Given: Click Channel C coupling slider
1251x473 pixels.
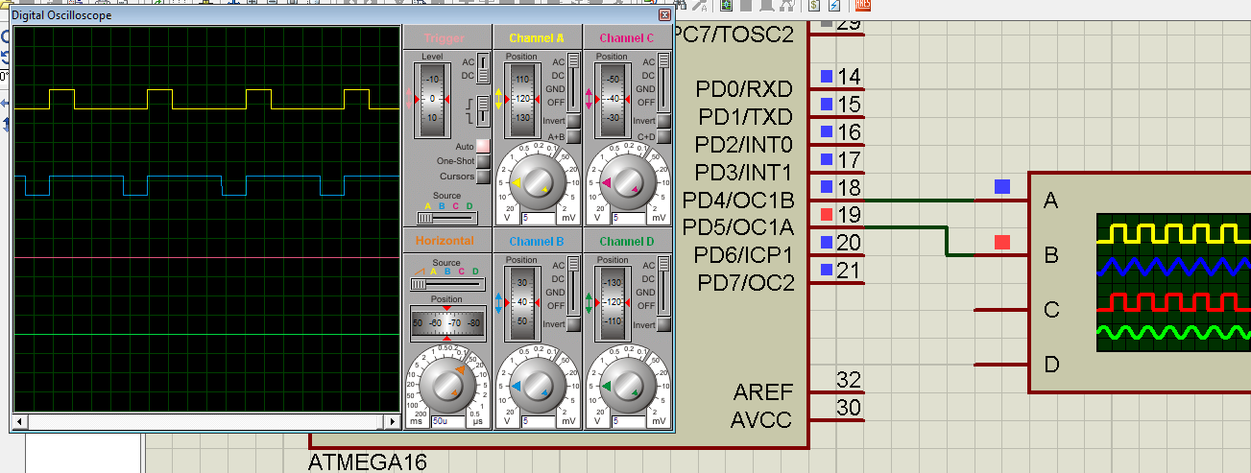Looking at the screenshot, I should (x=664, y=82).
